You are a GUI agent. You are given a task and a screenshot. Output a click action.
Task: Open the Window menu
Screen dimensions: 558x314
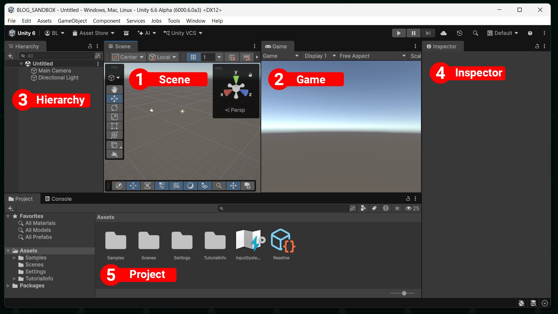point(196,21)
